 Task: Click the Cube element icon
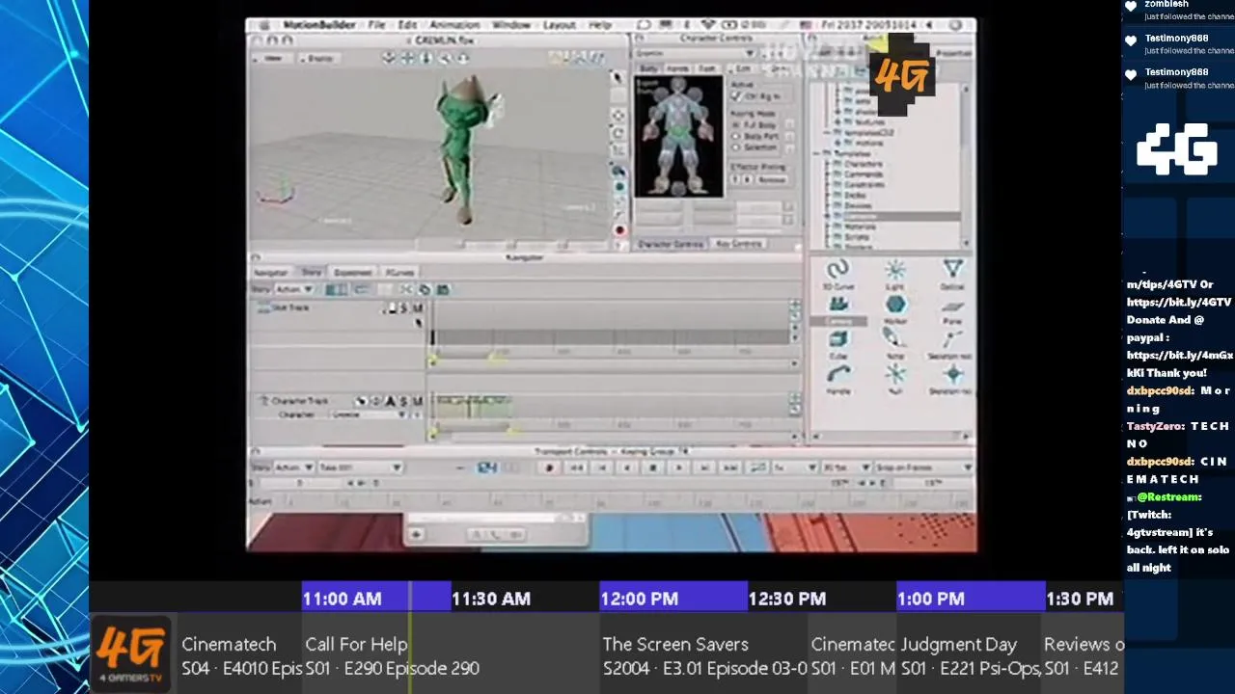(x=837, y=339)
